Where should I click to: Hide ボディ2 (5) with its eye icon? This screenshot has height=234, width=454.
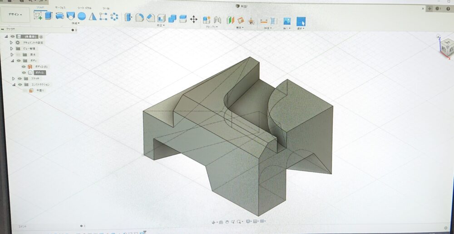(24, 67)
